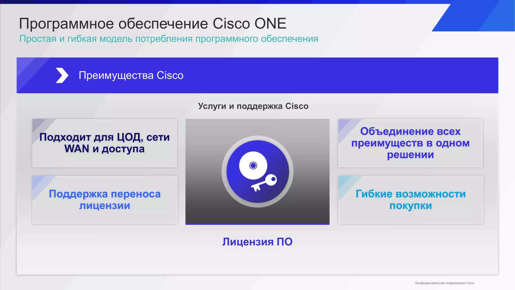Select the 'Преимущества Cisco' banner heading
Image resolution: width=515 pixels, height=290 pixels.
[x=131, y=75]
